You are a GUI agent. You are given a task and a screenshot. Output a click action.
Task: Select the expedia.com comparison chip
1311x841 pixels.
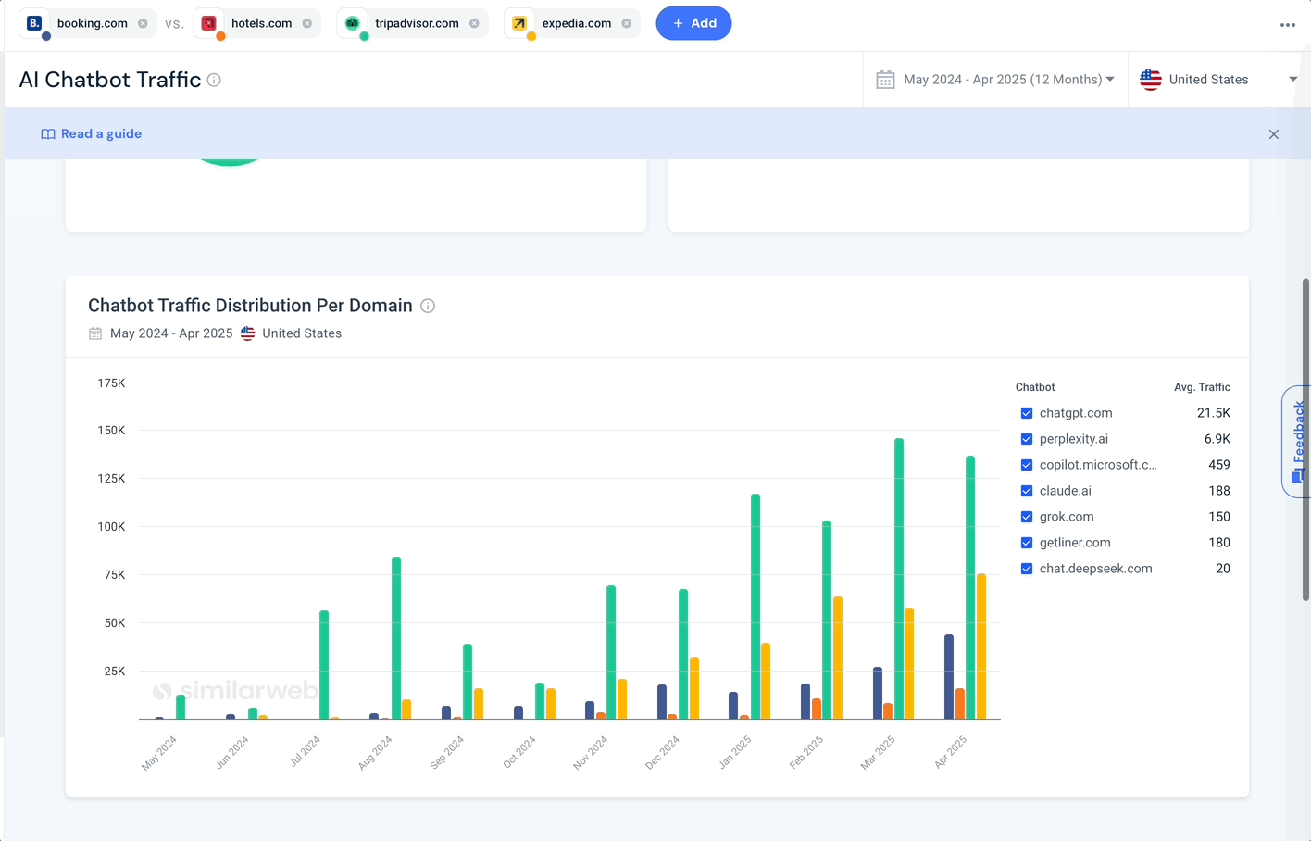[x=572, y=23]
